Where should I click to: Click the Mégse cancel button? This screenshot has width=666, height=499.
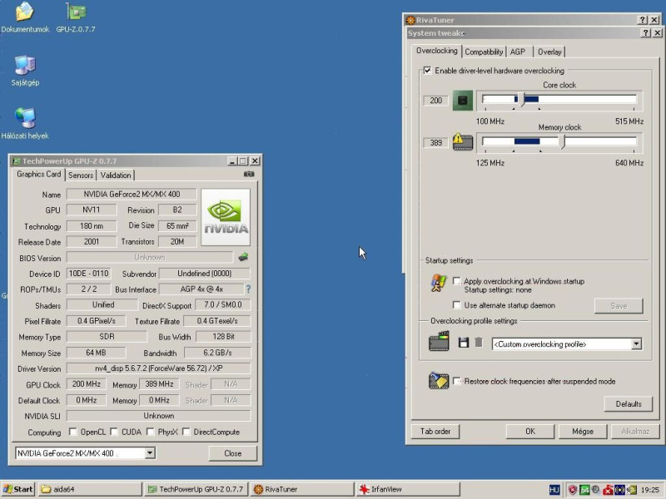click(x=582, y=431)
